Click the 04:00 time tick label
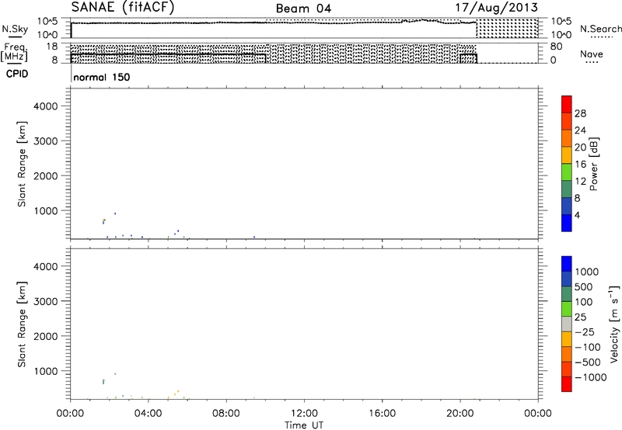The image size is (622, 430). [148, 414]
